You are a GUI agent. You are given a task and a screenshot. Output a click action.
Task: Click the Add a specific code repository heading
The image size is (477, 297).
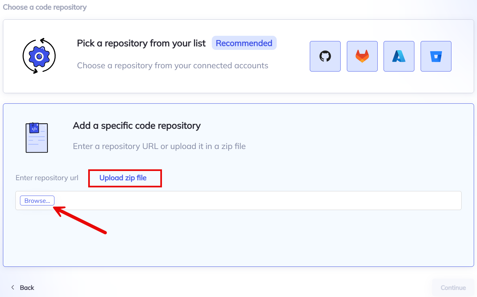point(137,126)
